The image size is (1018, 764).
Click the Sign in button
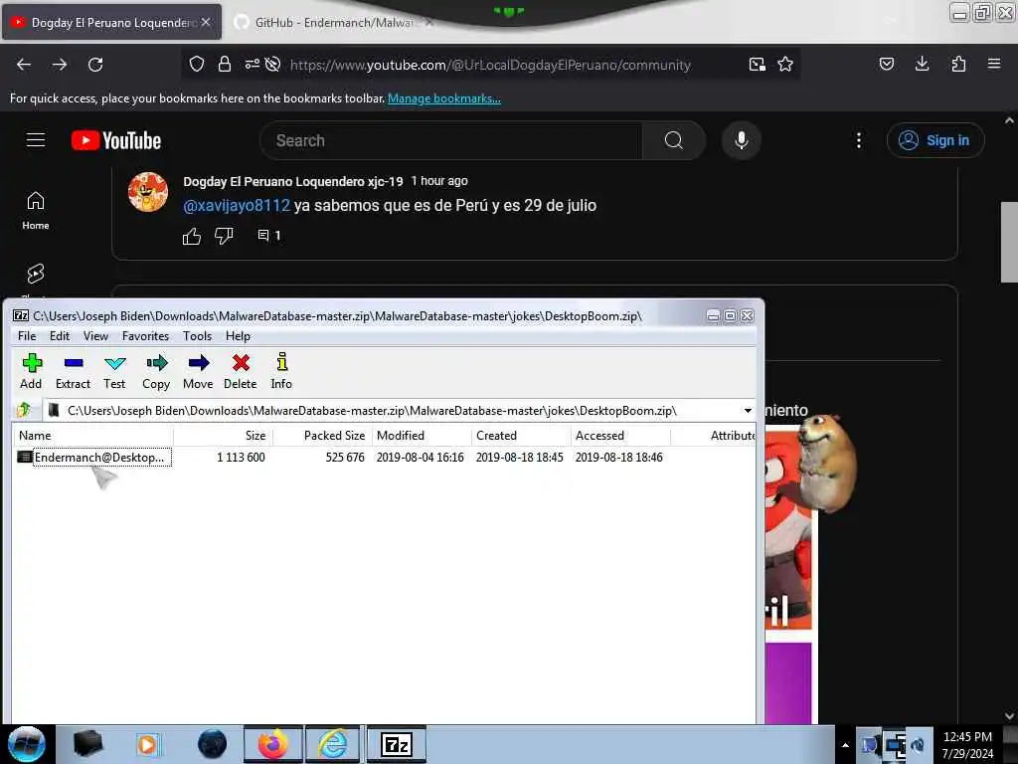[x=935, y=140]
